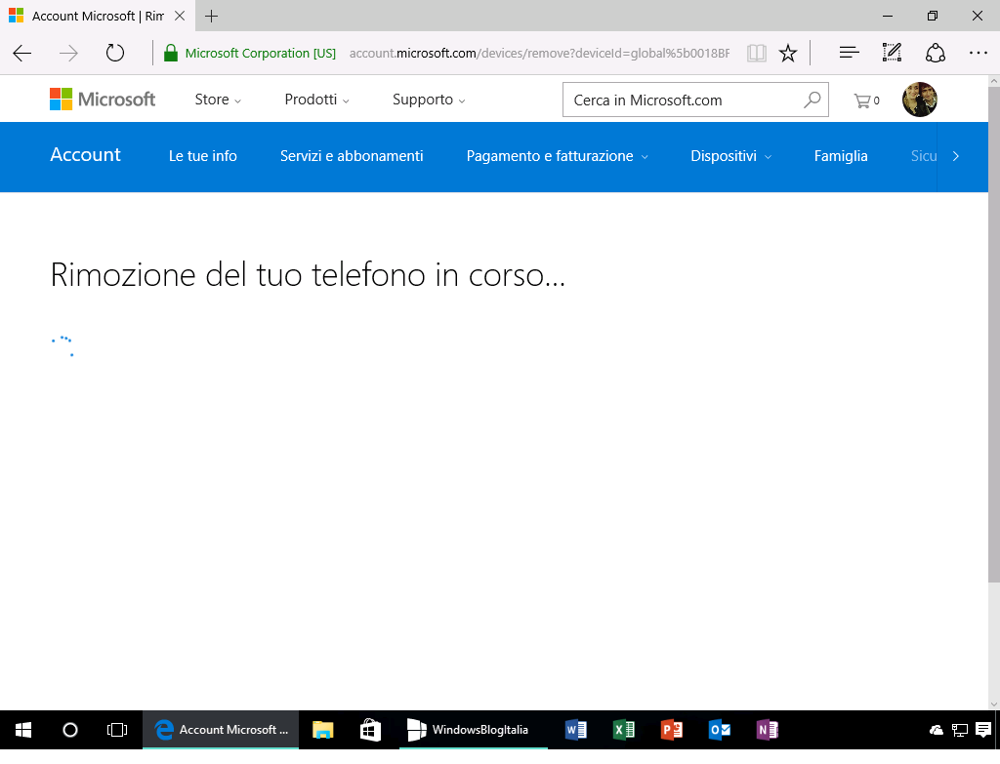
Task: Open reading view icon in address bar
Action: (757, 53)
